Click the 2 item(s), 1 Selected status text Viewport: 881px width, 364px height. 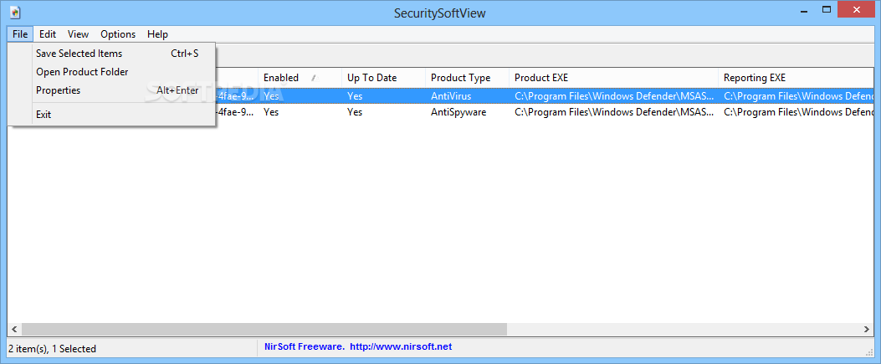tap(52, 349)
